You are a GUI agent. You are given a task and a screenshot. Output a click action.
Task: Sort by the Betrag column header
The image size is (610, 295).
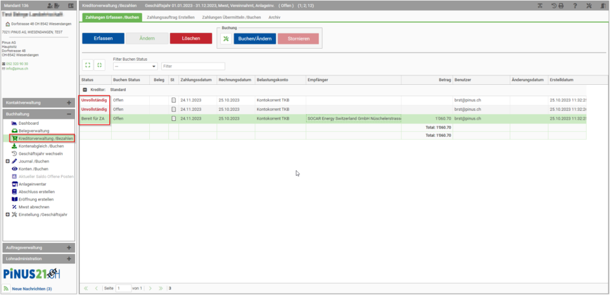pos(427,80)
